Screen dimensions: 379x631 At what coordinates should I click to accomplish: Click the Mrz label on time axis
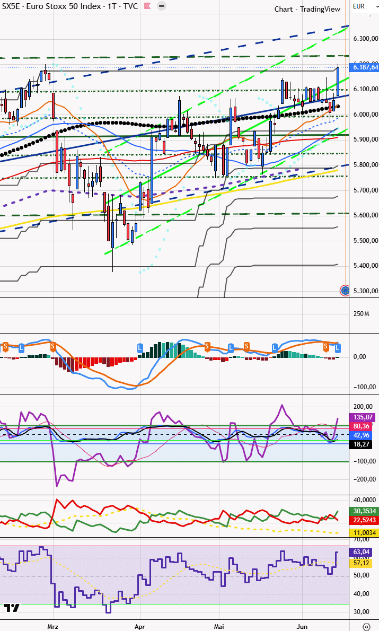(x=52, y=627)
